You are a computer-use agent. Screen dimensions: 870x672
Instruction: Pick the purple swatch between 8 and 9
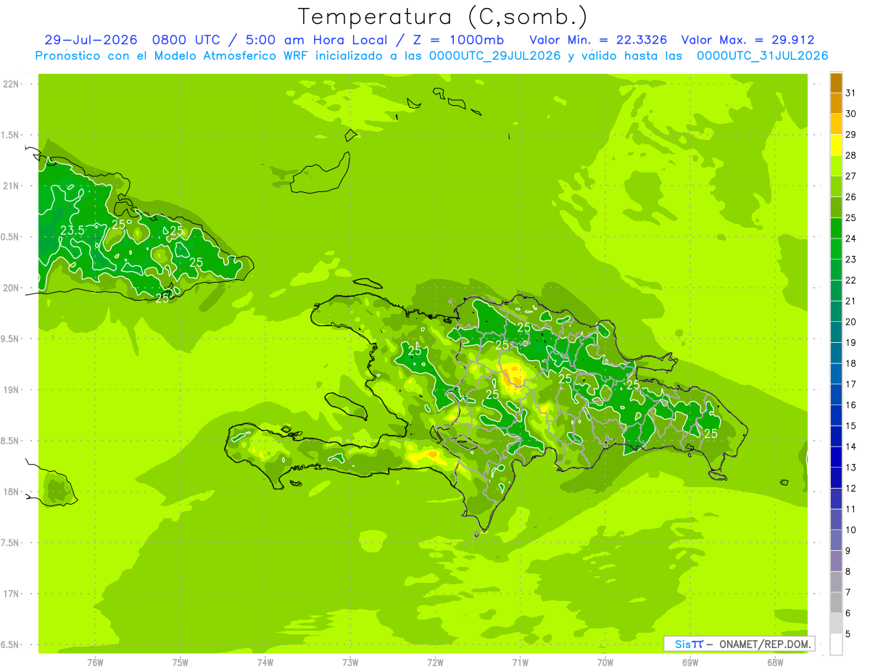click(836, 561)
